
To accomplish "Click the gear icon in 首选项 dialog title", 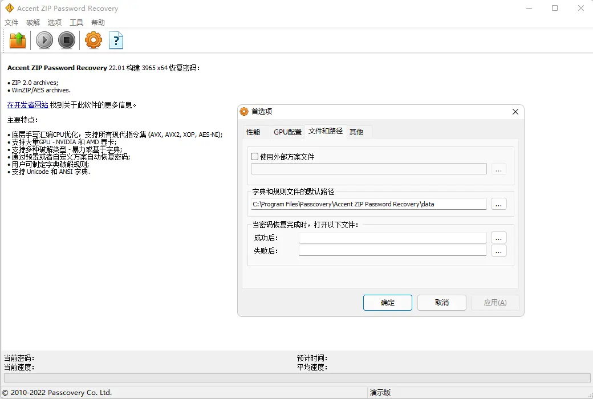I will tap(244, 112).
